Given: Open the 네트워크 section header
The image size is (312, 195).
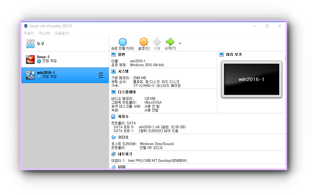Looking at the screenshot, I should (x=125, y=154).
